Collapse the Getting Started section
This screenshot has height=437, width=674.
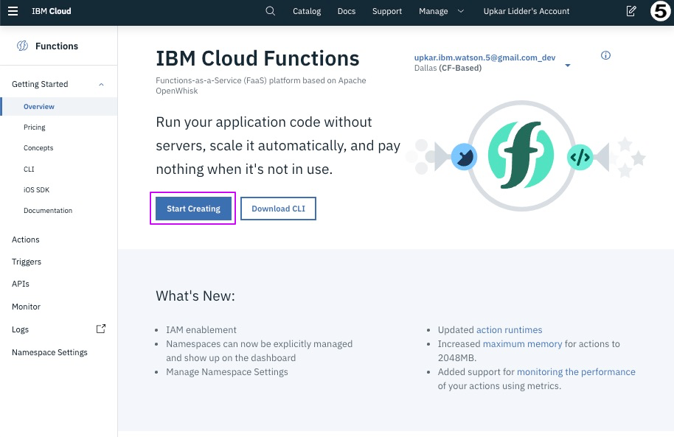pos(102,85)
